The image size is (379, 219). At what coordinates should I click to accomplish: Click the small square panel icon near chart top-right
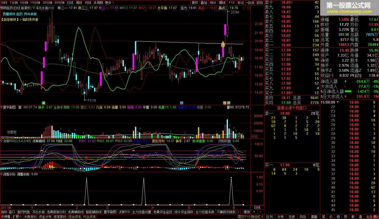pyautogui.click(x=249, y=8)
